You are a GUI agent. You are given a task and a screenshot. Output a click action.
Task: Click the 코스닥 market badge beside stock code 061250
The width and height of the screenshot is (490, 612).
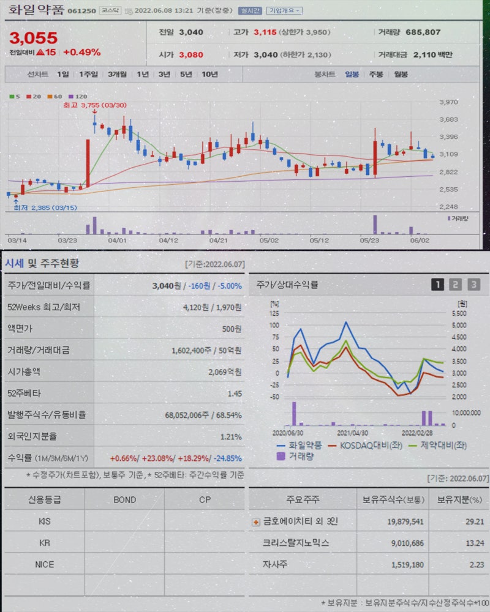tap(110, 9)
